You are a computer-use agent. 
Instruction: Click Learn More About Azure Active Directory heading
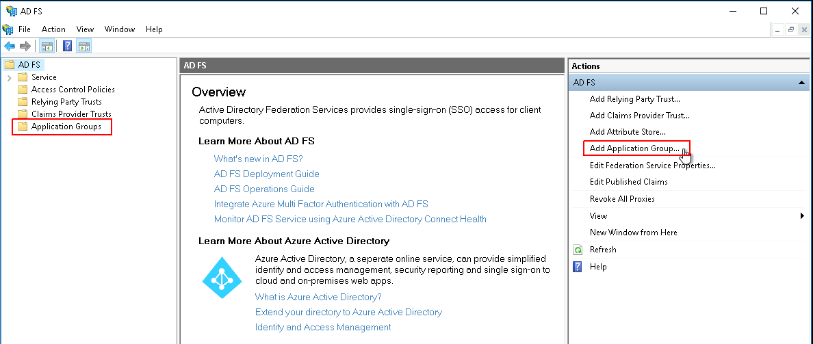tap(294, 241)
